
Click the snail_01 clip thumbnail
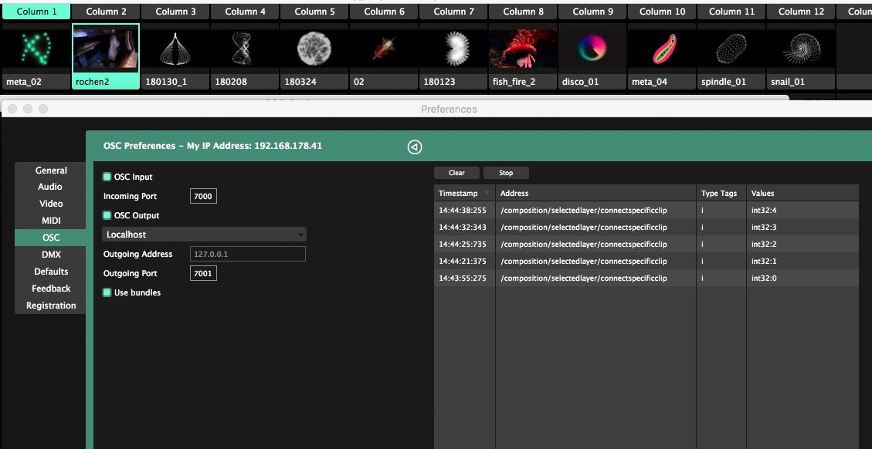click(800, 49)
